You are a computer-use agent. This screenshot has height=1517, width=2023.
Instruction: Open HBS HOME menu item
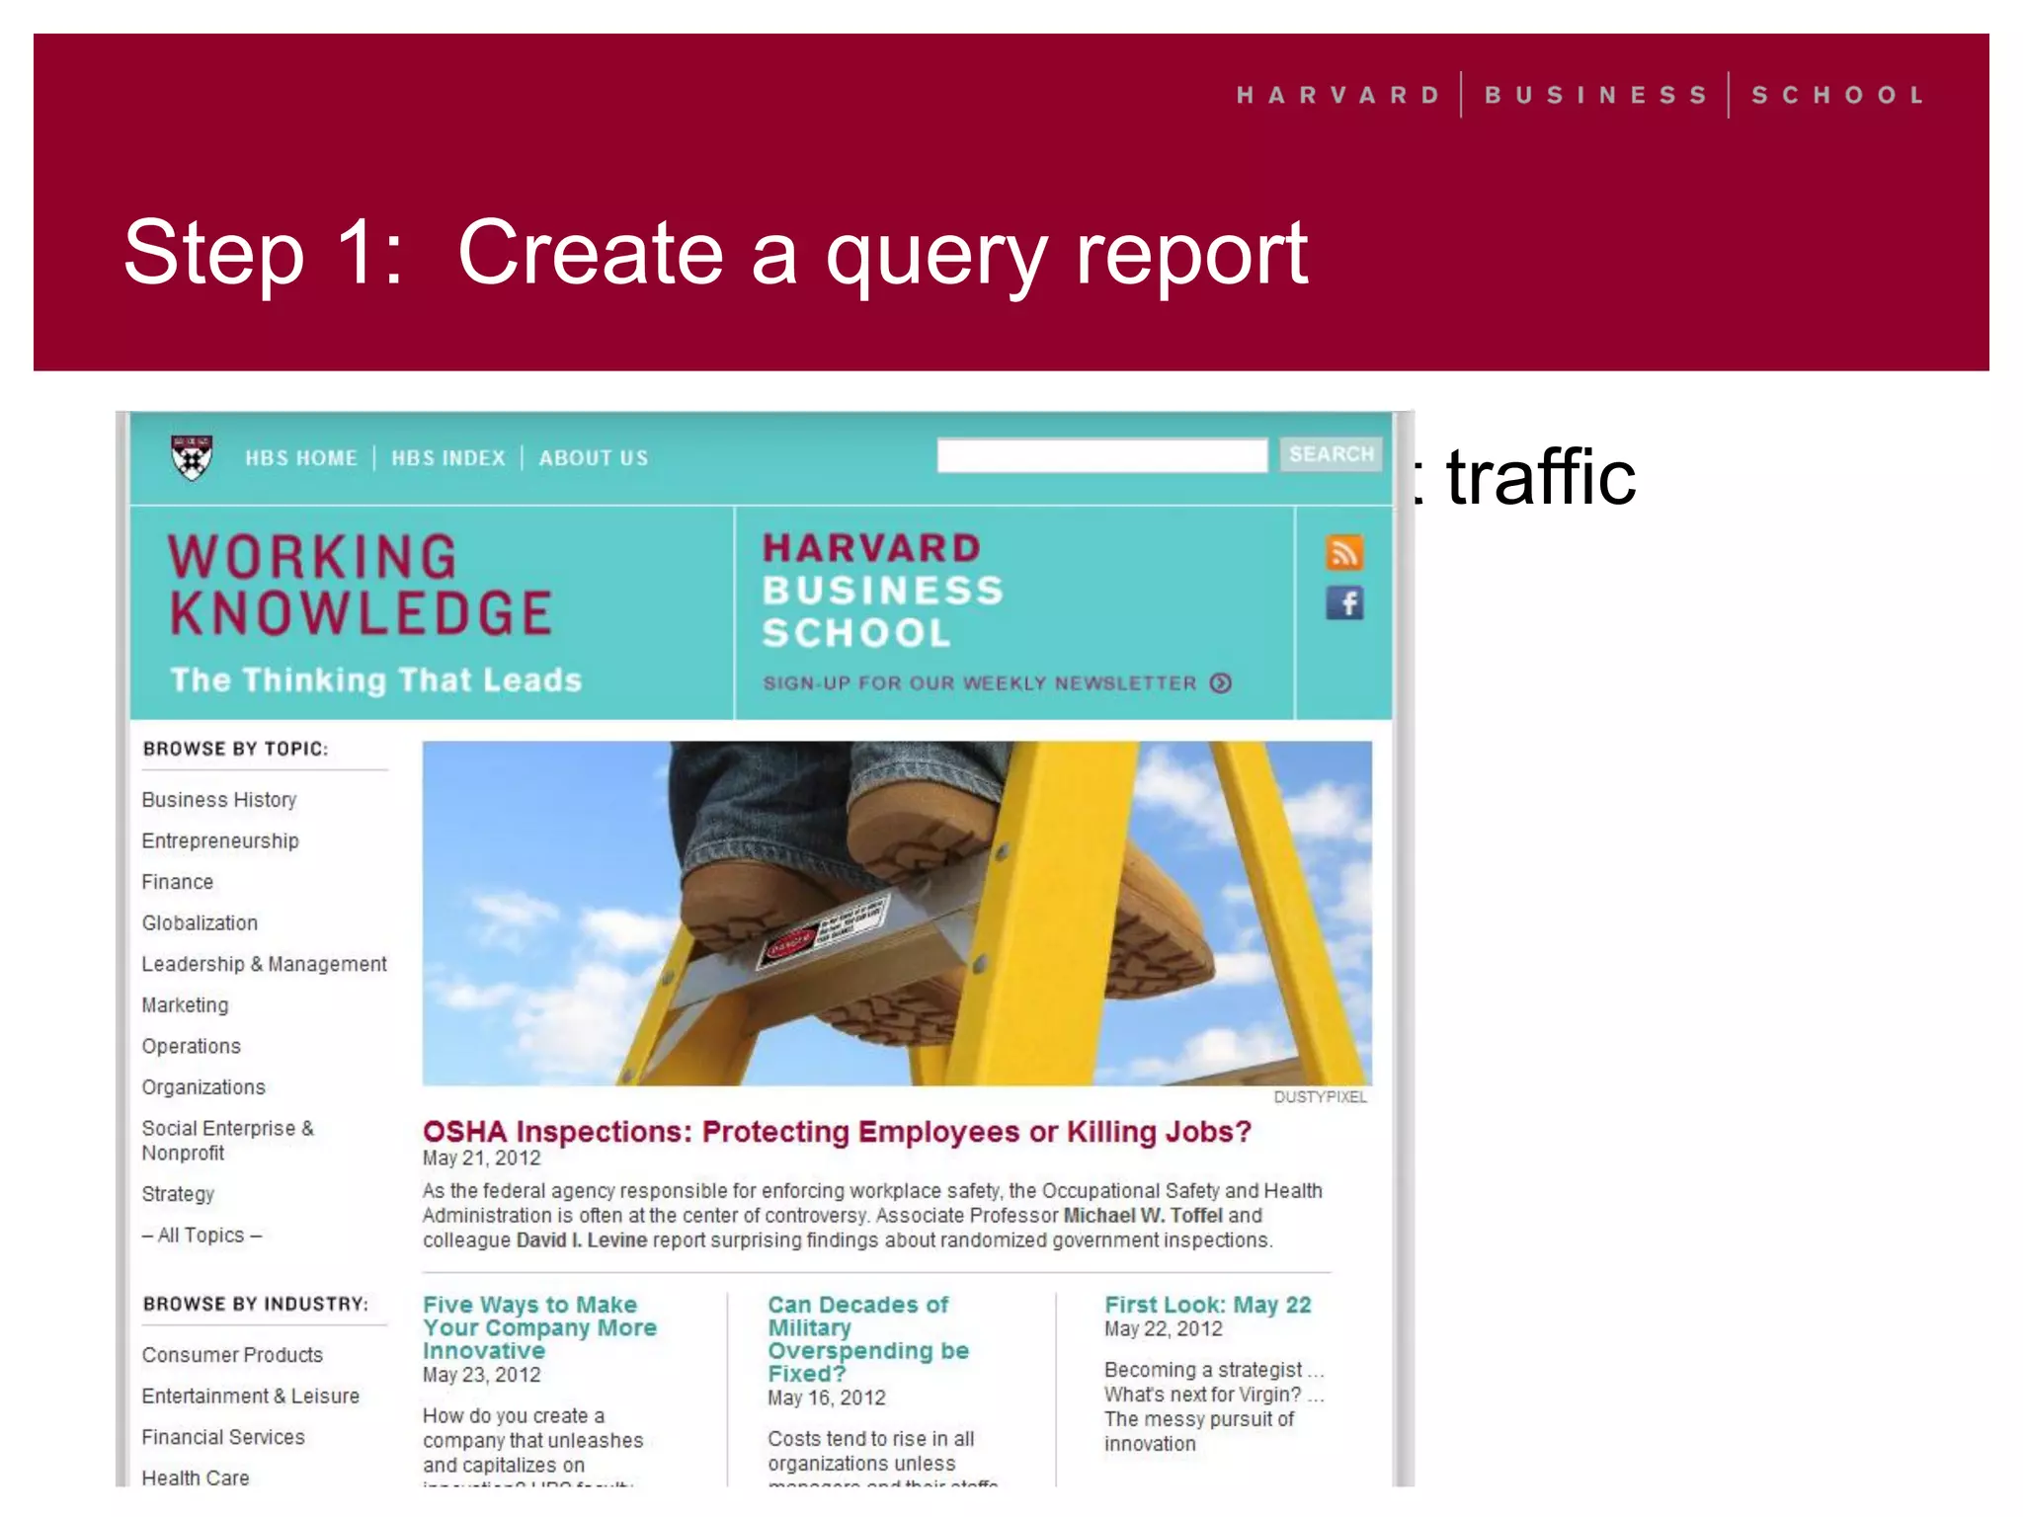click(x=301, y=458)
